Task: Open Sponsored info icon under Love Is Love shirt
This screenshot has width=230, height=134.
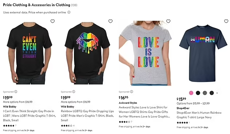Action: [132, 92]
